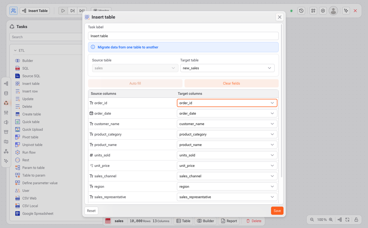Image resolution: width=368 pixels, height=228 pixels.
Task: Toggle fullscreen expand icon
Action: [347, 220]
